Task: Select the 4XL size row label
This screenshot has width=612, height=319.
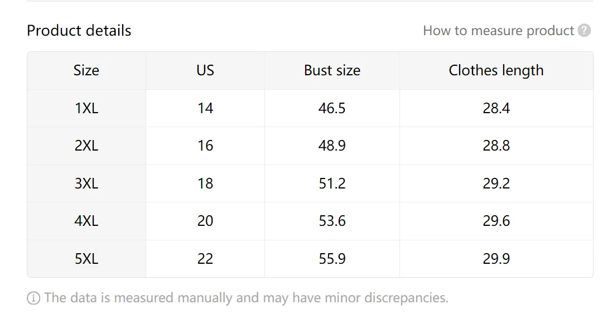Action: [86, 221]
